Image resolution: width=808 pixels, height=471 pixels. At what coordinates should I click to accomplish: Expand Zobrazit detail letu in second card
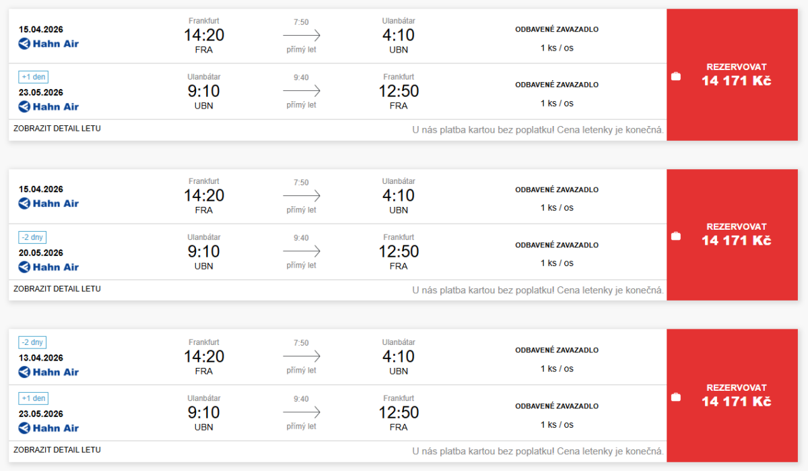pos(57,288)
